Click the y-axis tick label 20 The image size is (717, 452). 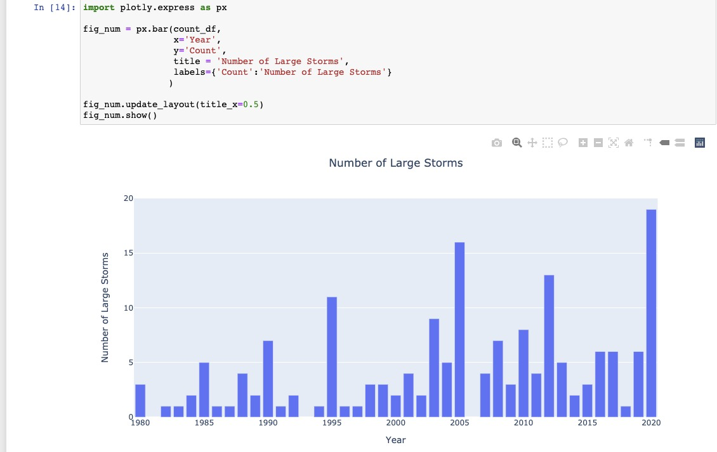(x=129, y=198)
